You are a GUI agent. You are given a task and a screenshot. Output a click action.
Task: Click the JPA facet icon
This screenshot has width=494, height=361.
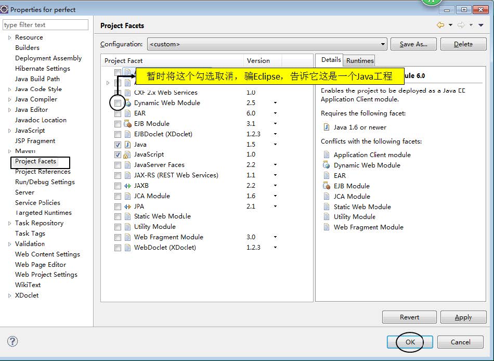127,207
